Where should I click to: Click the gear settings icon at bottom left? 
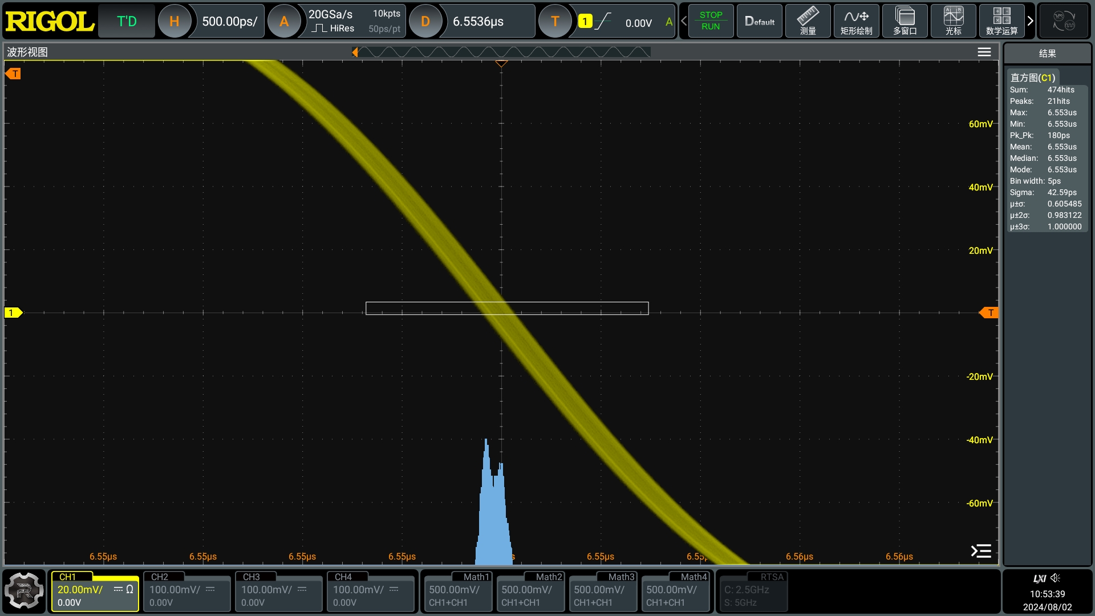(23, 591)
